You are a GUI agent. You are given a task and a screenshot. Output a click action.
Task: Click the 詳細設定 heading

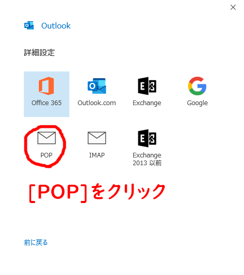tap(39, 53)
